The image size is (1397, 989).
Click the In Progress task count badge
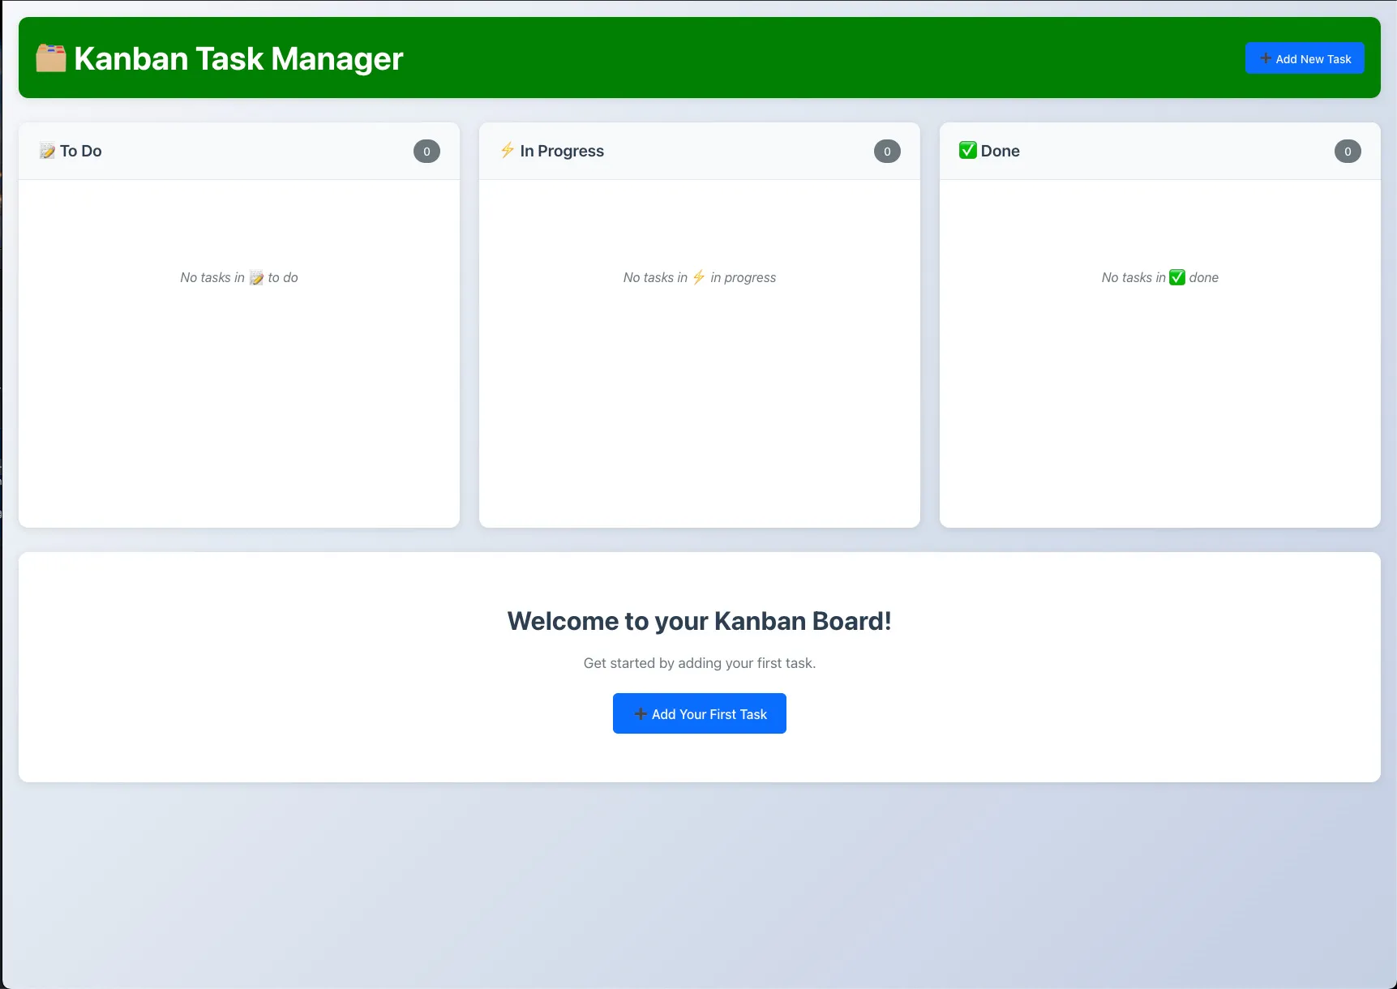coord(887,152)
